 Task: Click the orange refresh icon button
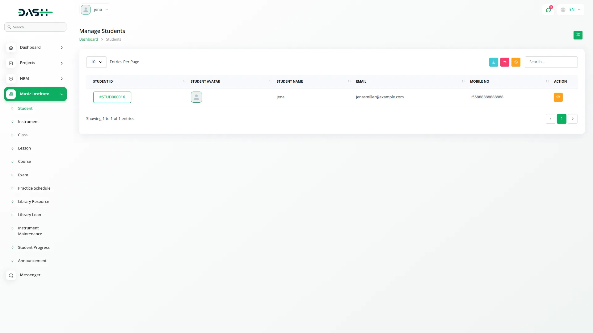click(x=516, y=62)
